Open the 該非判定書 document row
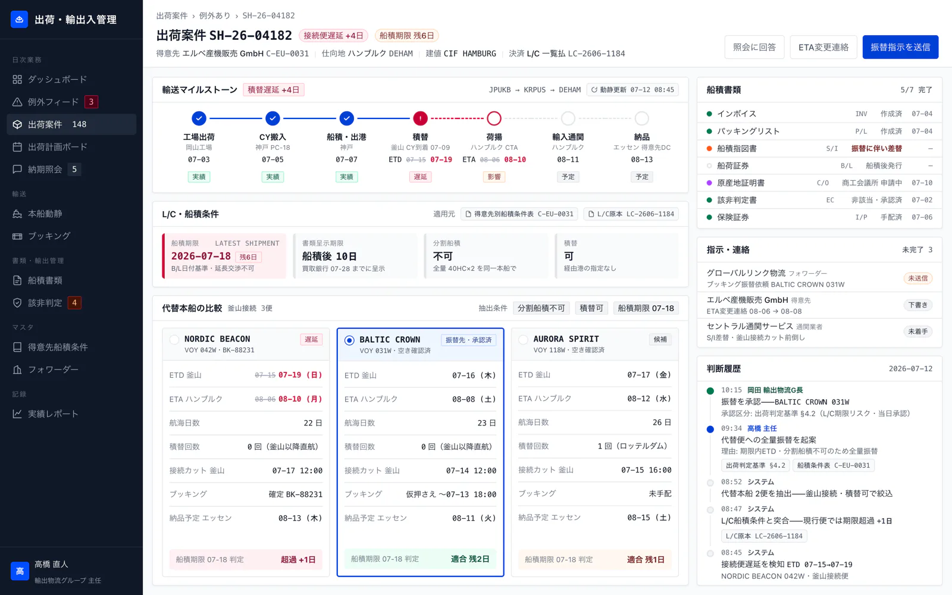This screenshot has width=952, height=595. click(x=819, y=200)
